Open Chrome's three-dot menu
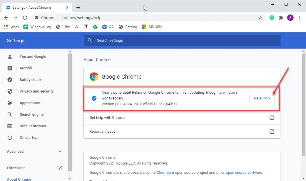 (x=300, y=18)
